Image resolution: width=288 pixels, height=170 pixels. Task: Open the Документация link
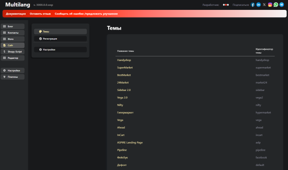[x=16, y=14]
